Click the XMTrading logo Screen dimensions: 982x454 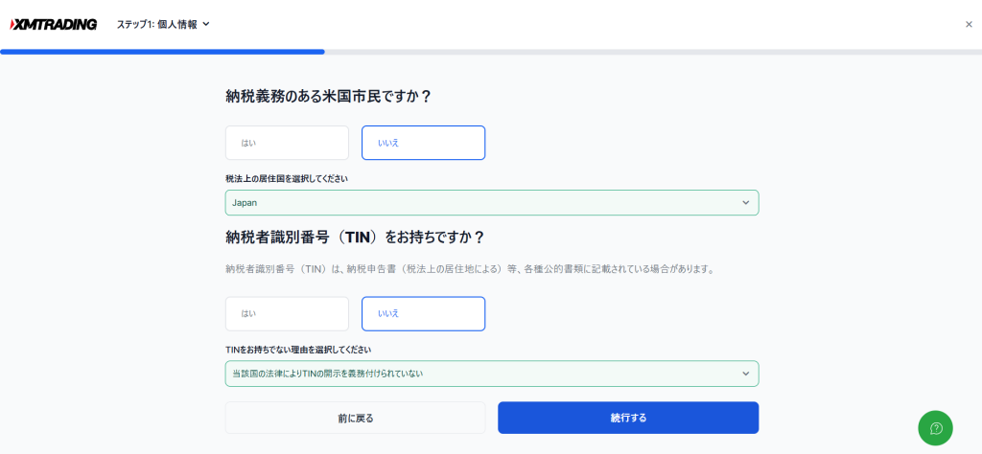click(x=54, y=24)
